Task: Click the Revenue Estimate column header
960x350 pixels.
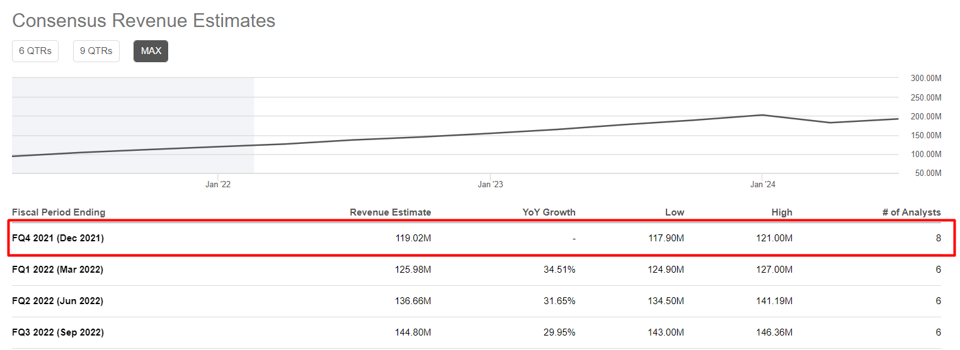Action: (391, 212)
